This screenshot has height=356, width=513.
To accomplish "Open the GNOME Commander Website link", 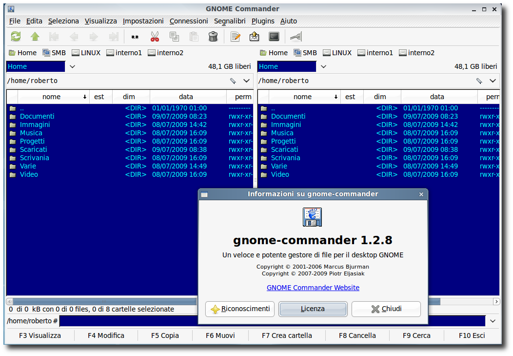I will coord(313,288).
